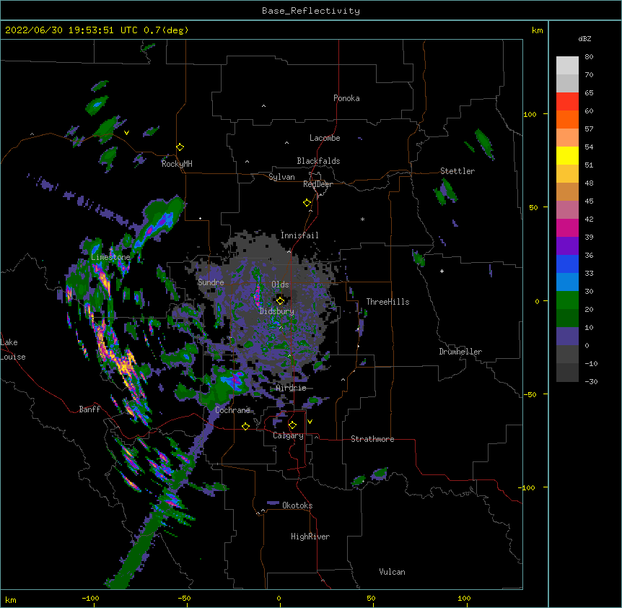Click the Sundre town label
This screenshot has width=622, height=608.
coord(211,282)
